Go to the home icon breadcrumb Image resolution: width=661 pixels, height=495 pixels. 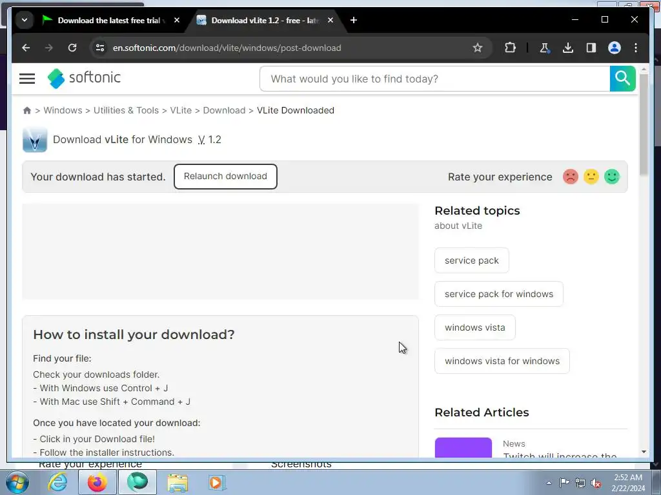(27, 110)
